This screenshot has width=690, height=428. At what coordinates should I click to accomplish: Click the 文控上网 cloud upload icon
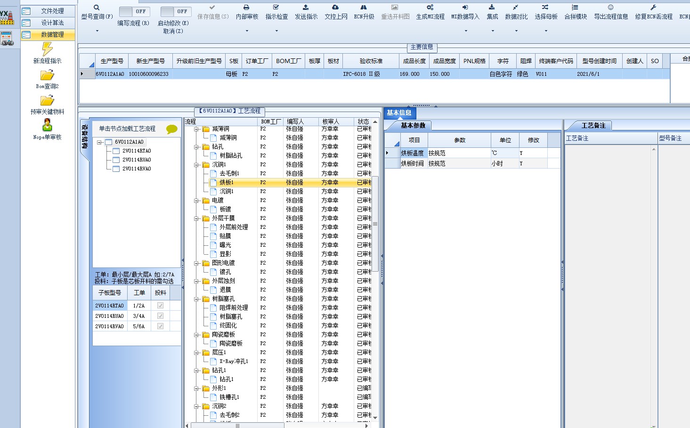tap(335, 8)
